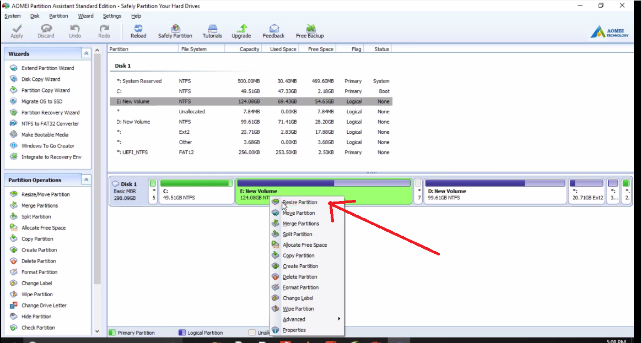The width and height of the screenshot is (641, 343).
Task: Select Hide Partition operation
Action: tap(36, 317)
